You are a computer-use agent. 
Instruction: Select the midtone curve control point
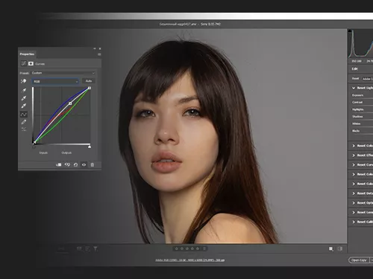pos(70,103)
